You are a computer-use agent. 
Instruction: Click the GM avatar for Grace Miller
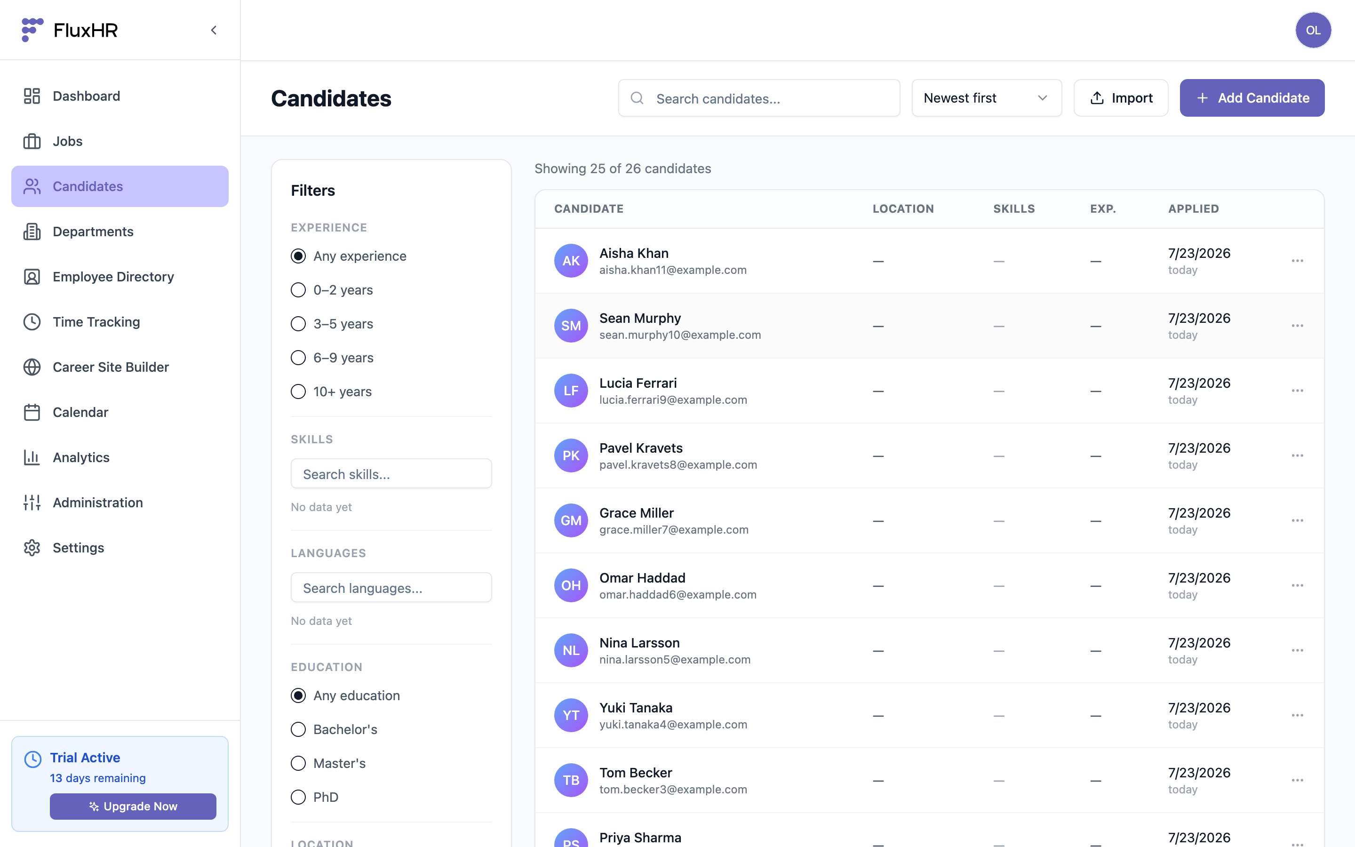tap(571, 520)
